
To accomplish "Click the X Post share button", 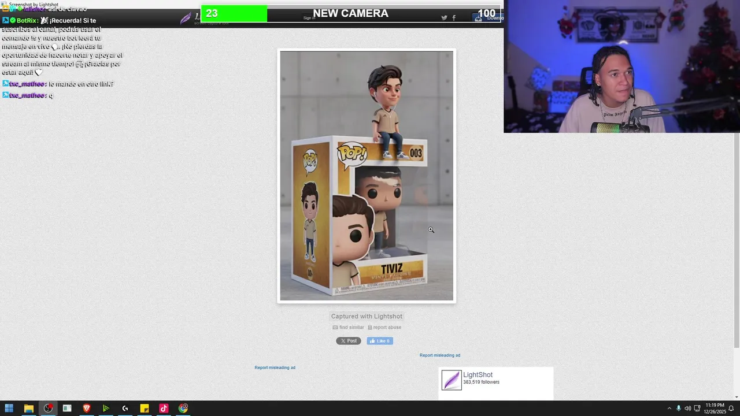I will pyautogui.click(x=349, y=341).
